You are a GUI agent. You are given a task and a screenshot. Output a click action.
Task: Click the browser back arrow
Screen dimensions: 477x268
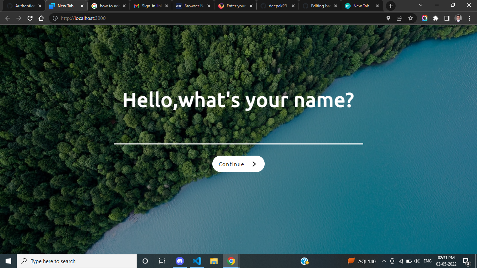(8, 18)
